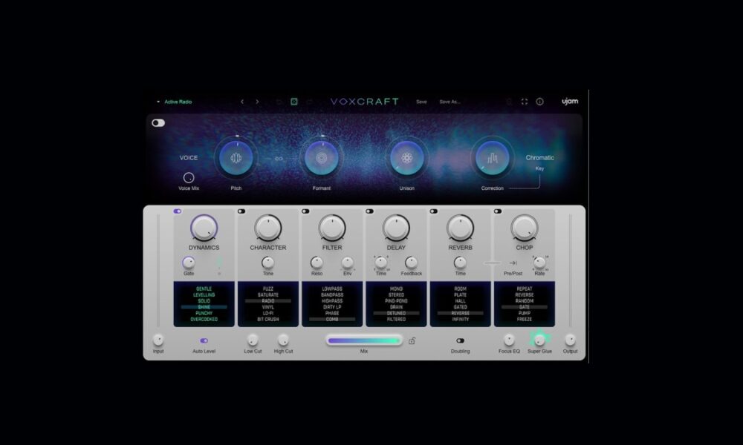Click the resize icon in the top bar
The height and width of the screenshot is (445, 743).
tap(523, 101)
